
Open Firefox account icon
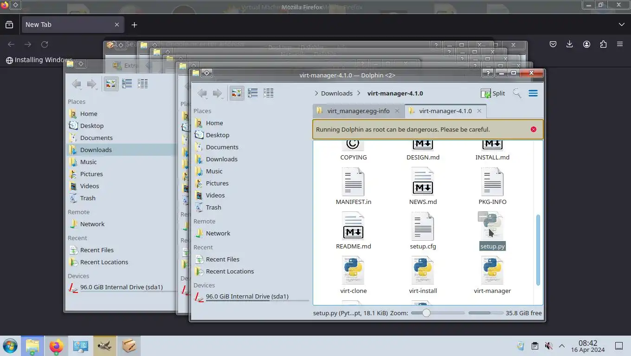(x=586, y=44)
